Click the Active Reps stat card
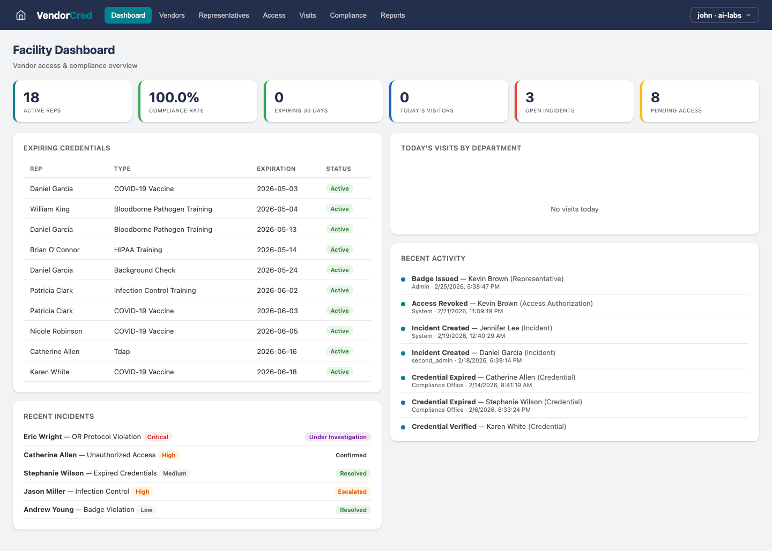The height and width of the screenshot is (551, 772). (x=72, y=101)
